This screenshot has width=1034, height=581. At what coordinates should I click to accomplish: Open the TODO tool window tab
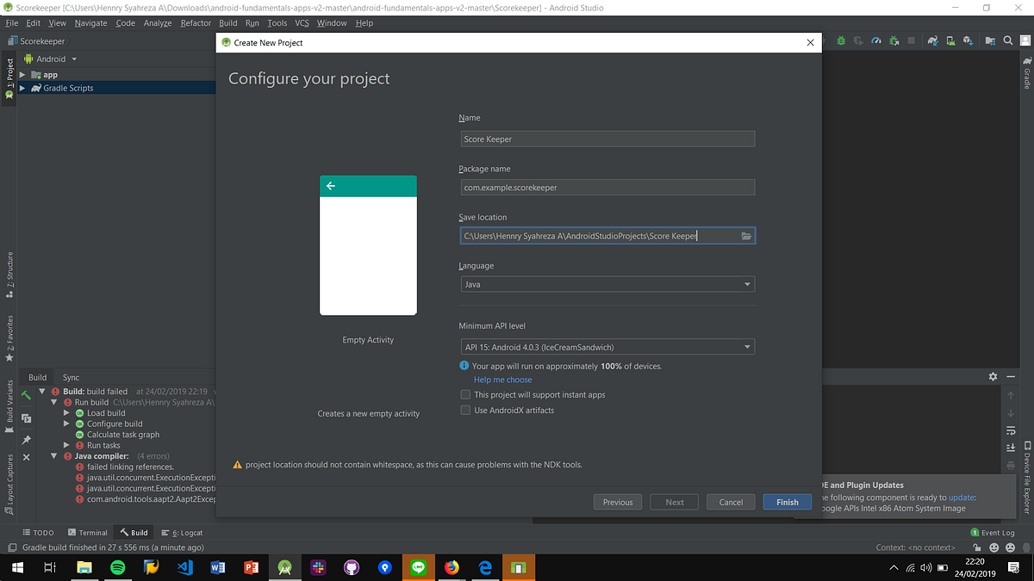(x=39, y=533)
